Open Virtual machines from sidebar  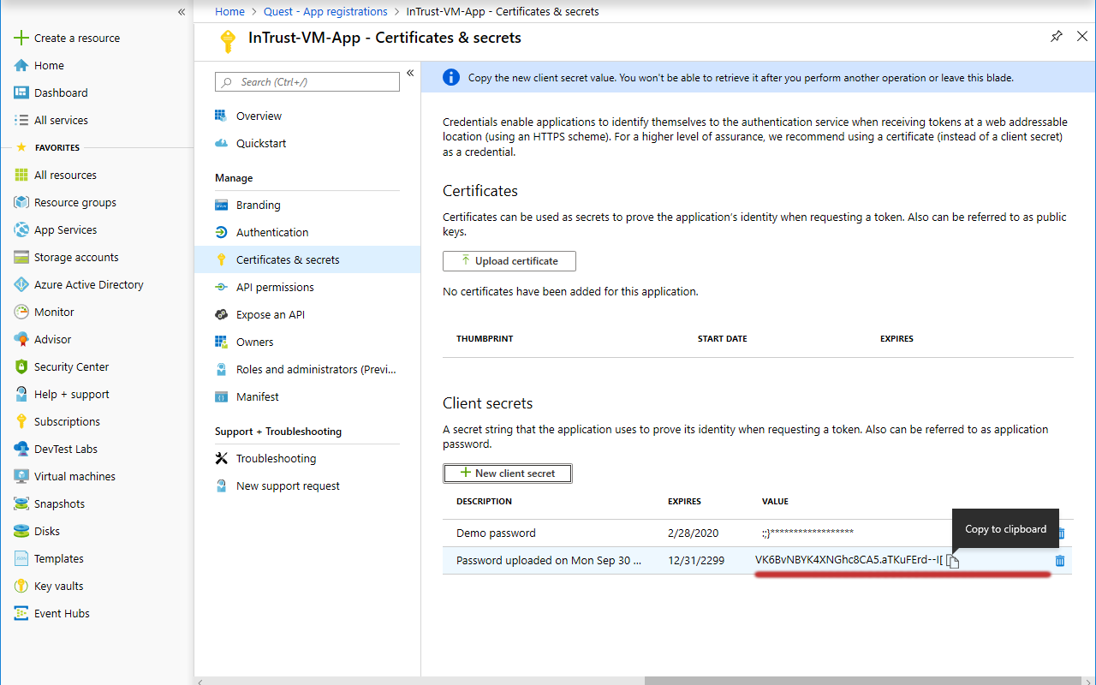74,476
